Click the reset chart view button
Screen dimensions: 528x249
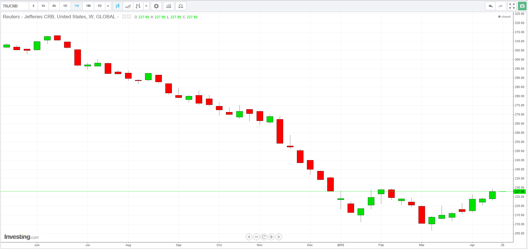pyautogui.click(x=264, y=237)
